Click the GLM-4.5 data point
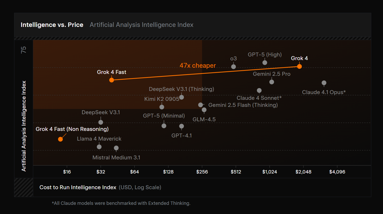The width and height of the screenshot is (383, 214). click(204, 110)
